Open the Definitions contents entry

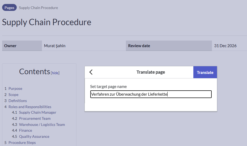coord(18,101)
